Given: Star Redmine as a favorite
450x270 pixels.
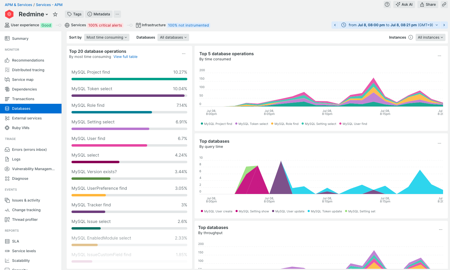Looking at the screenshot, I should tap(55, 14).
